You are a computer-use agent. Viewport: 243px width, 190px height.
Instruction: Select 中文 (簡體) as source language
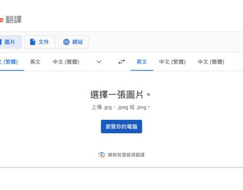pos(66,62)
